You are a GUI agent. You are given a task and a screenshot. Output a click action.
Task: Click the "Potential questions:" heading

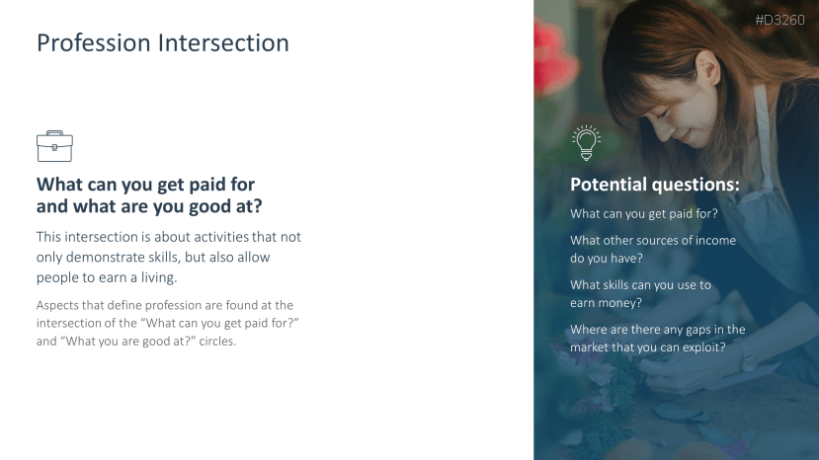tap(654, 185)
